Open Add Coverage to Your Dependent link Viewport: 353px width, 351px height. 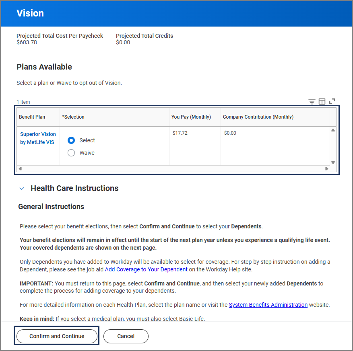pyautogui.click(x=146, y=269)
